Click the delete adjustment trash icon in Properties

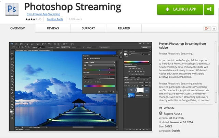(114, 92)
